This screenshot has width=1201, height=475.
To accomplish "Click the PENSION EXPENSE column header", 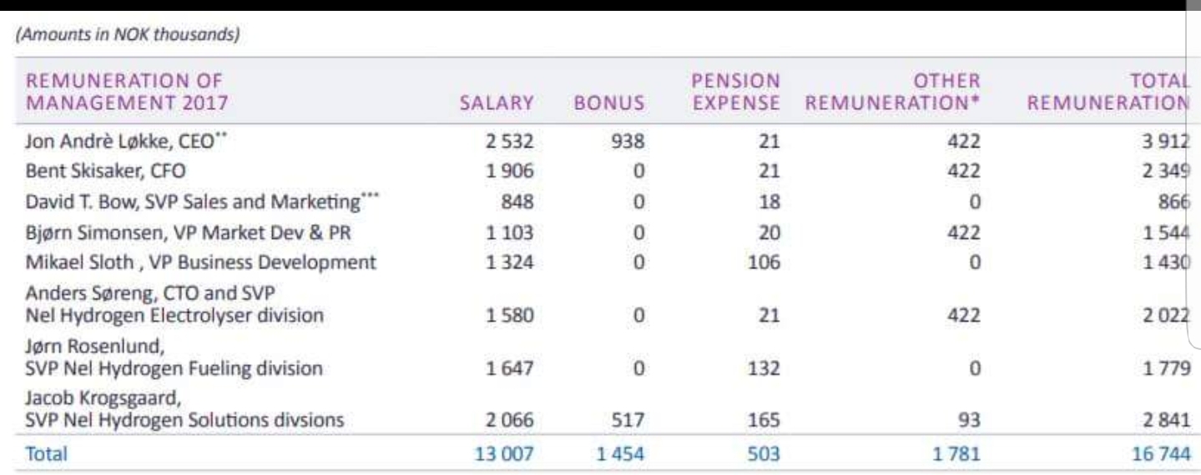I will click(738, 93).
